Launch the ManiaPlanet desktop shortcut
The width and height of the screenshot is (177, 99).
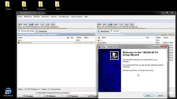pos(8,92)
